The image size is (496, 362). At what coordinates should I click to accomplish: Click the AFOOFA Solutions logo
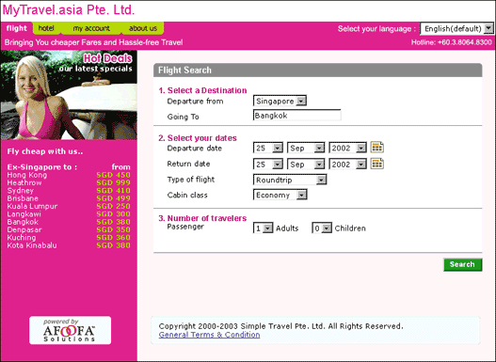pos(70,330)
